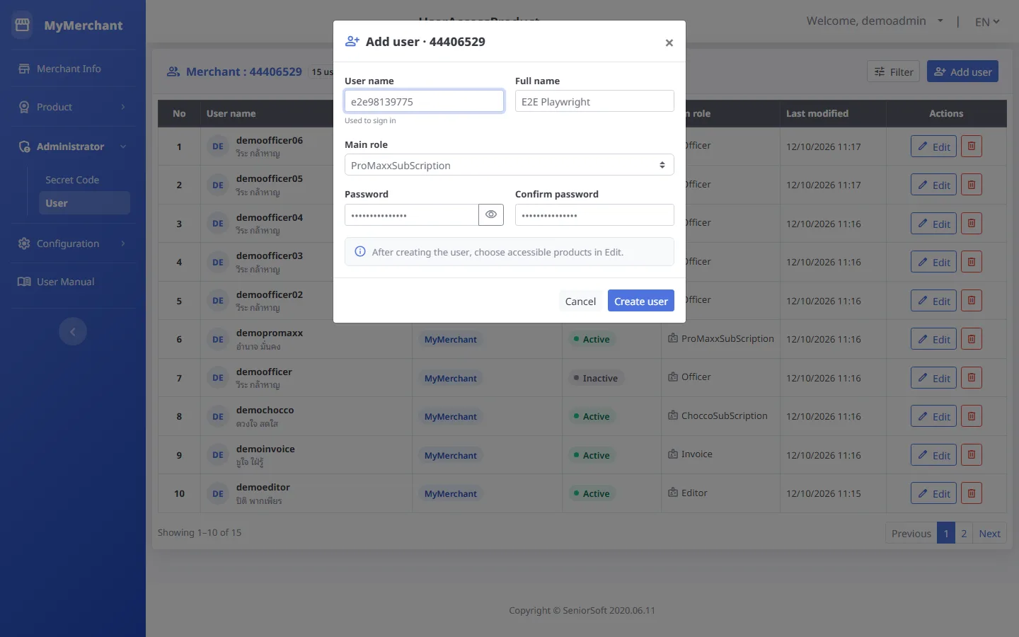Edit user demoofficer06
The image size is (1019, 637).
coord(934,147)
